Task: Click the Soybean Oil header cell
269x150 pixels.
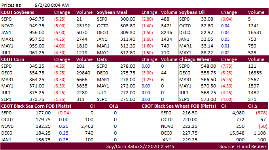Action: [x=192, y=12]
